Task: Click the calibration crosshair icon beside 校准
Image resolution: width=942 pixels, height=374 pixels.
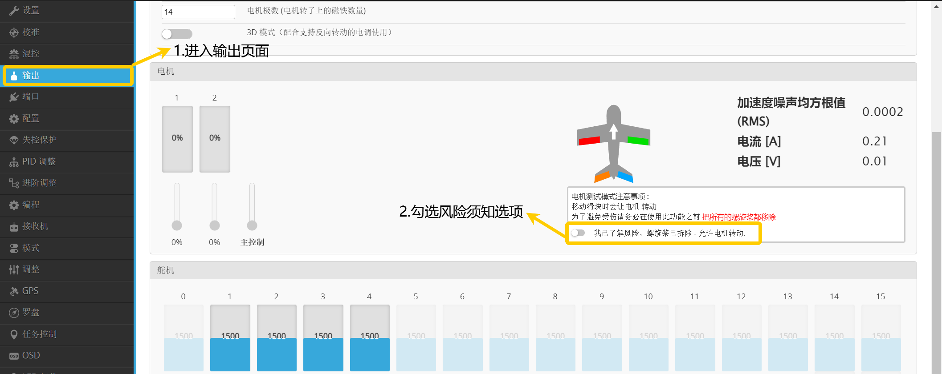Action: 14,32
